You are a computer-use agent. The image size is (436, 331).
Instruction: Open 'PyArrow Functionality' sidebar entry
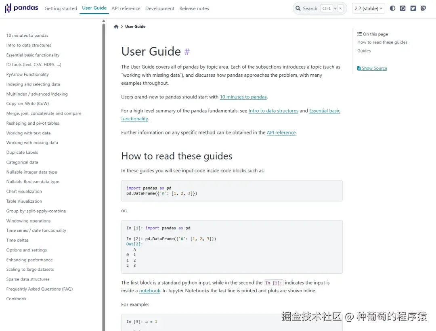click(x=27, y=75)
